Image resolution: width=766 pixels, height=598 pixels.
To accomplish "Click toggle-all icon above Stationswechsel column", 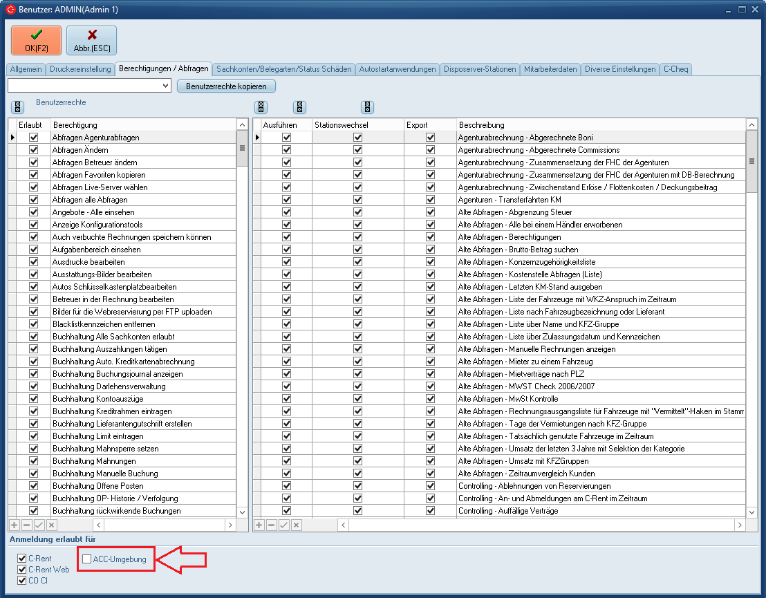I will [299, 107].
